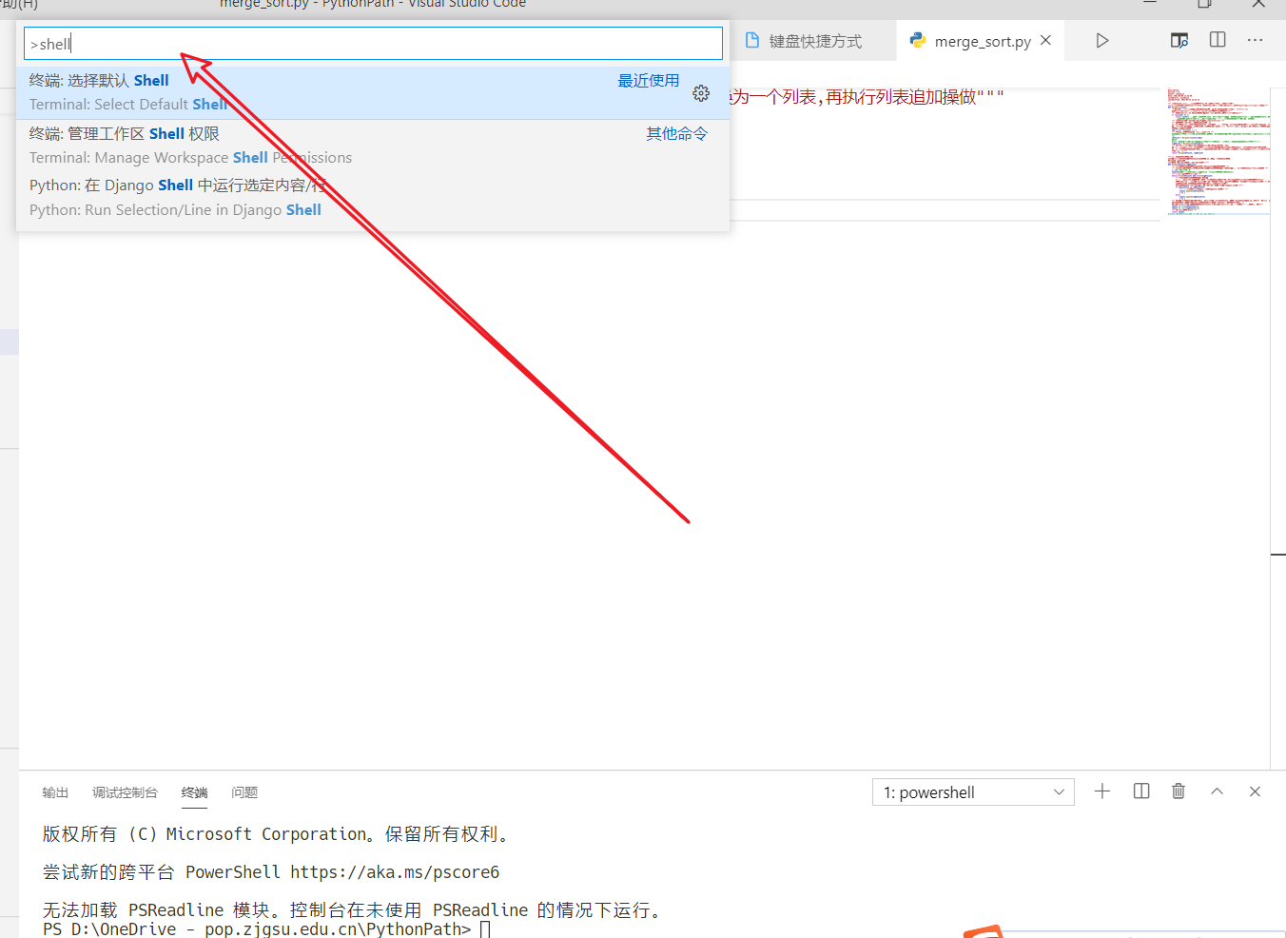Create a new terminal with plus icon
The width and height of the screenshot is (1286, 938).
point(1102,791)
